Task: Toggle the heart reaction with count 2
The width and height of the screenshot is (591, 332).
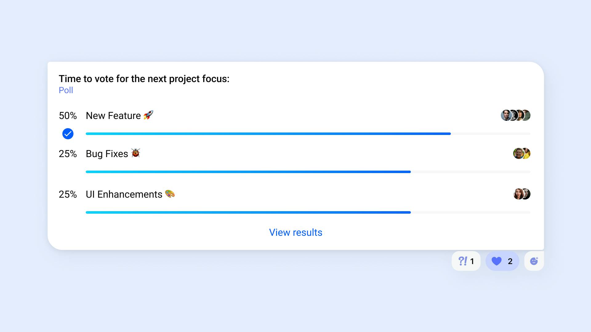Action: pyautogui.click(x=502, y=261)
